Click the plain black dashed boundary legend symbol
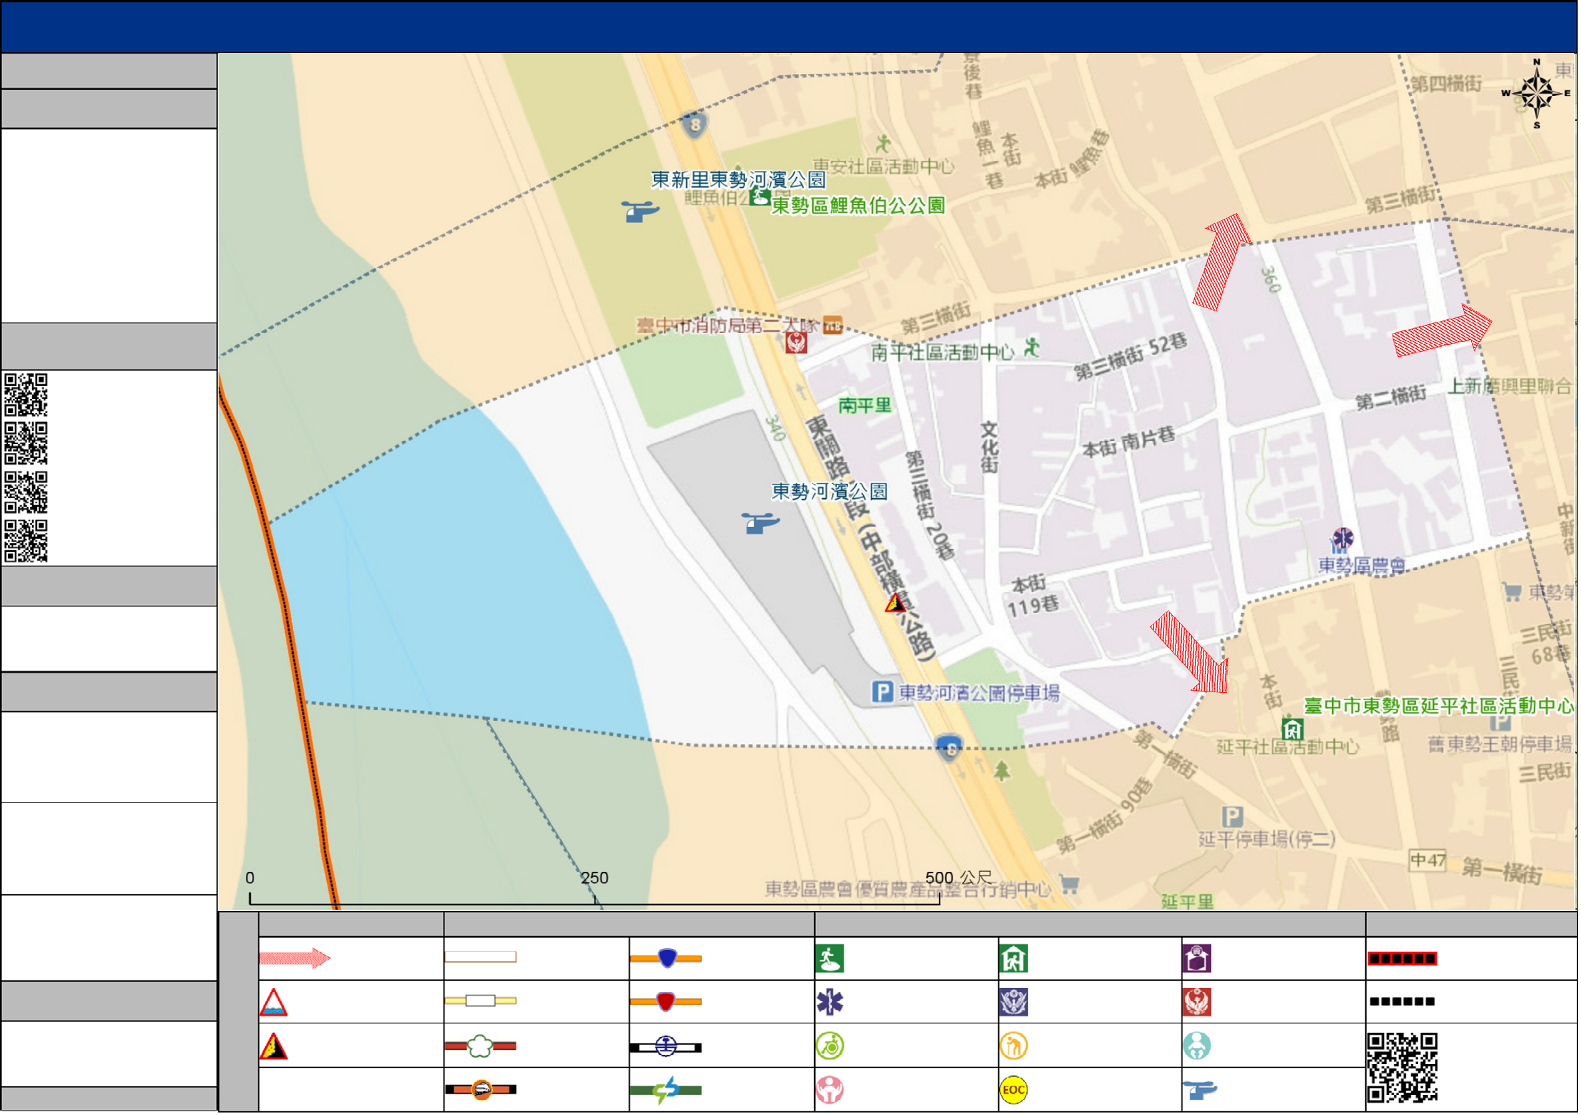Screen dimensions: 1581x1115 [1403, 1002]
